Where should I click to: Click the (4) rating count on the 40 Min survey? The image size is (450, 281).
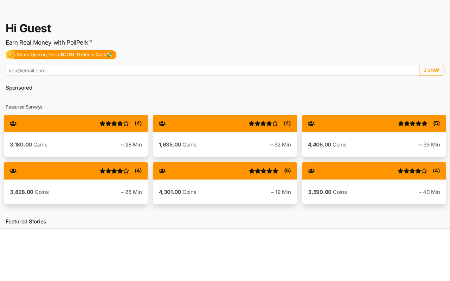pyautogui.click(x=436, y=171)
